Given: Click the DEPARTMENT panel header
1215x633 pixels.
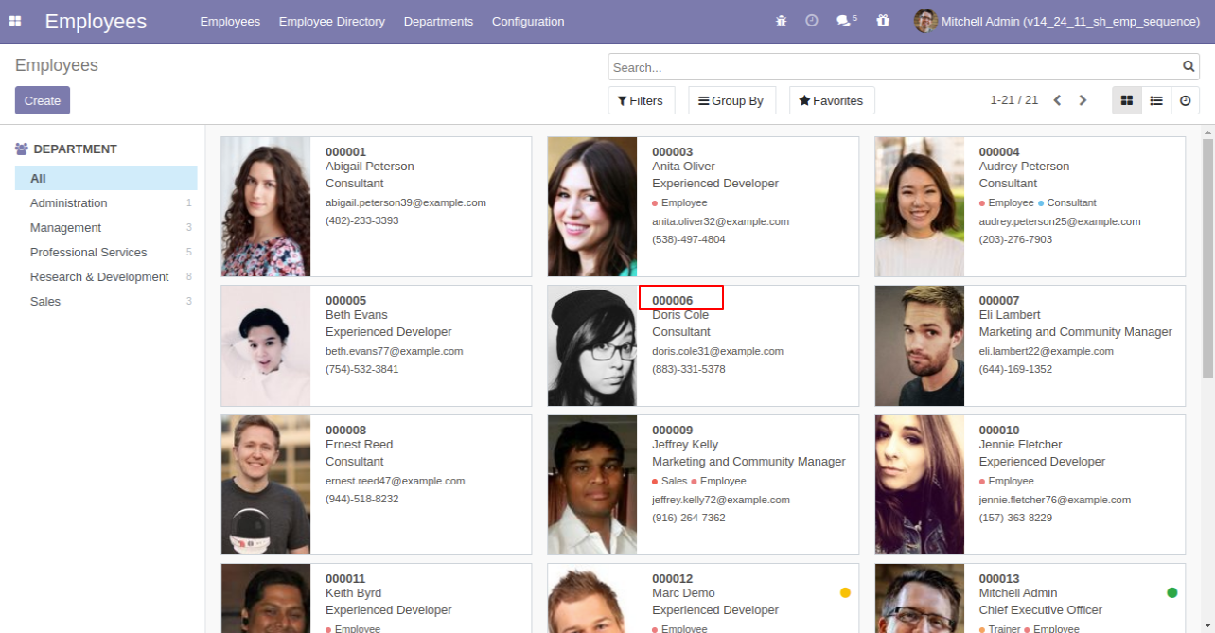Looking at the screenshot, I should click(x=66, y=149).
